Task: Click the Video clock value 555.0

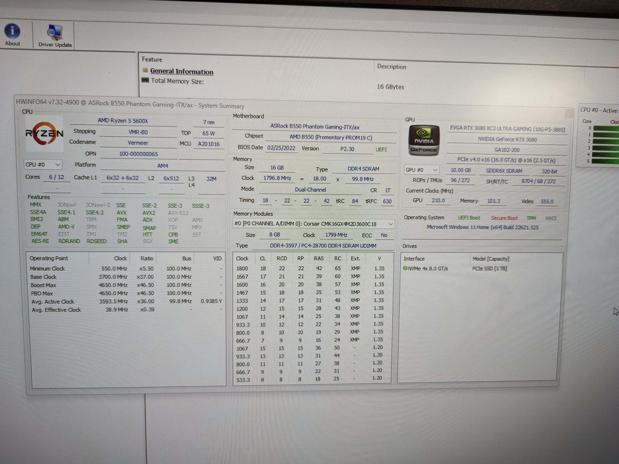Action: pos(547,201)
